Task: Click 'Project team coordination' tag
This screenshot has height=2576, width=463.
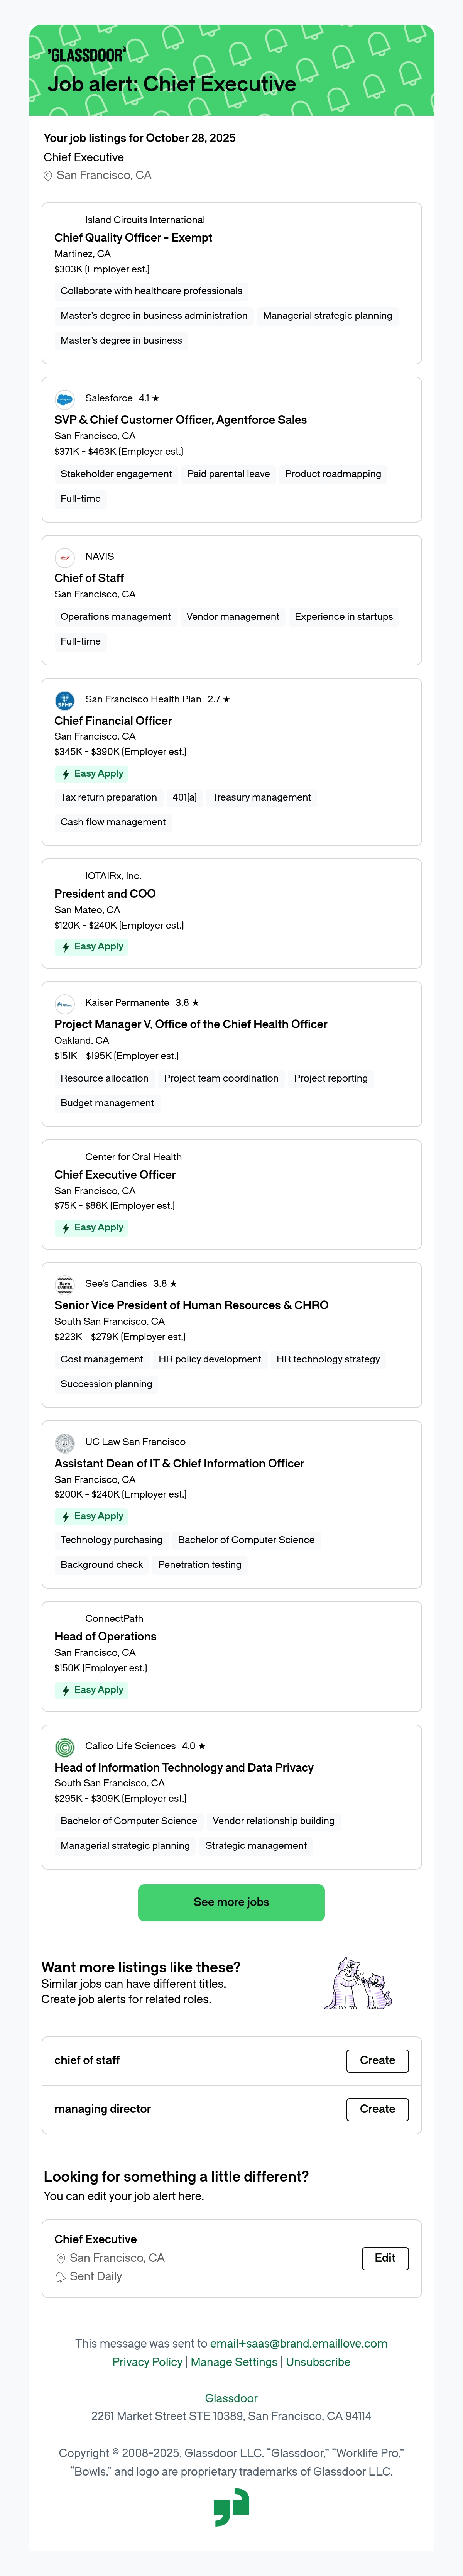Action: pos(221,1079)
